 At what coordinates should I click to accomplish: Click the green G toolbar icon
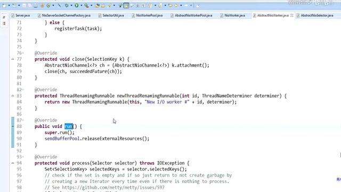[48, 6]
